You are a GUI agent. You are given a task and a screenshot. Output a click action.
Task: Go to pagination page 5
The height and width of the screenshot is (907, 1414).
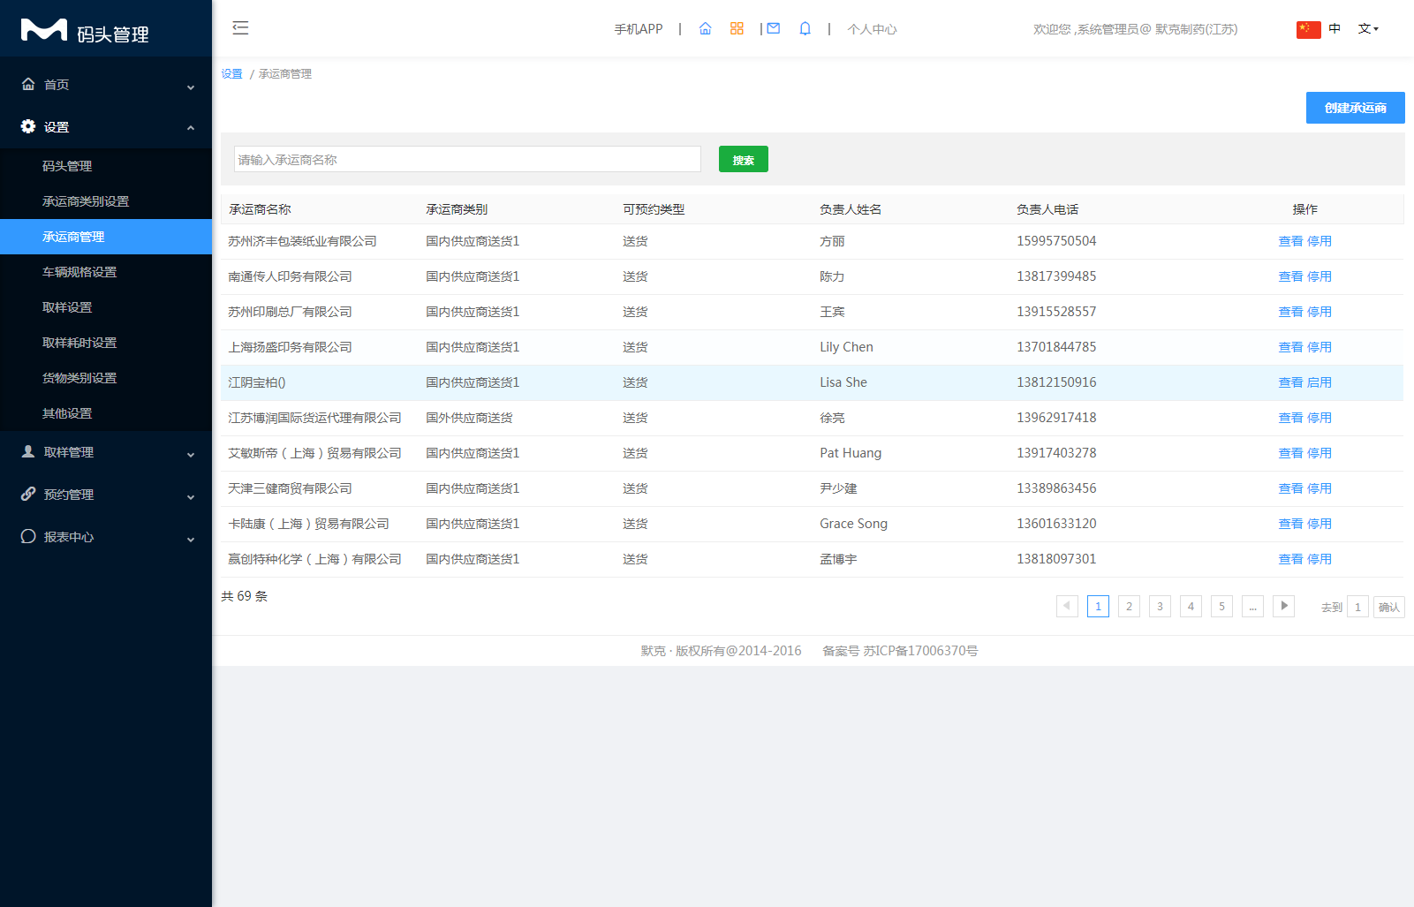click(1221, 606)
